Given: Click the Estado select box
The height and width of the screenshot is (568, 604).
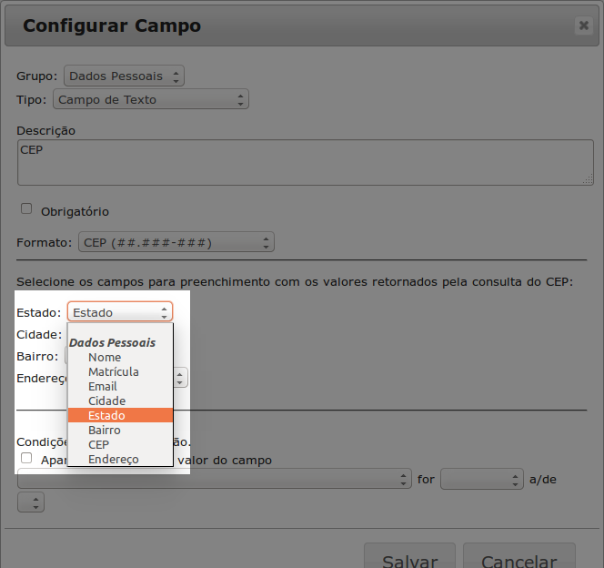Looking at the screenshot, I should pyautogui.click(x=120, y=312).
